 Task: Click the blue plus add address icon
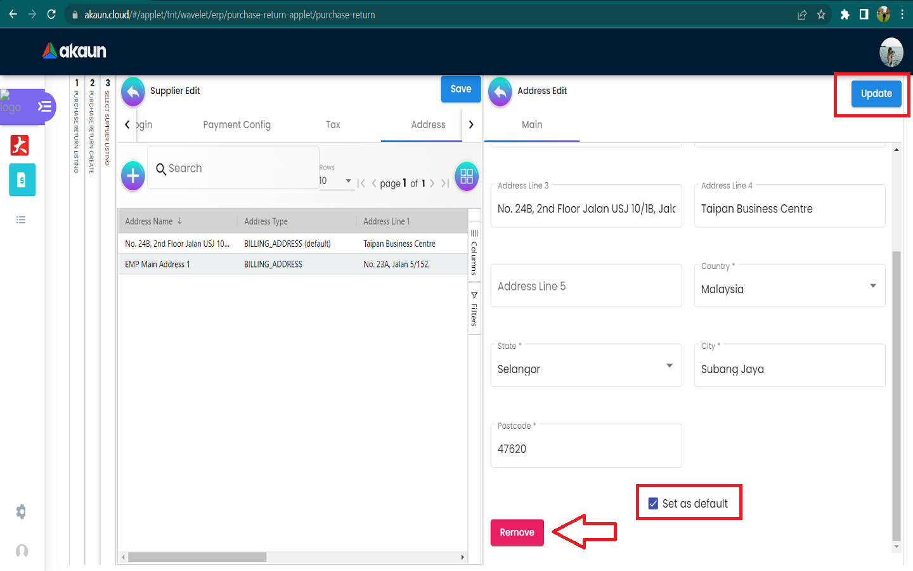point(133,176)
